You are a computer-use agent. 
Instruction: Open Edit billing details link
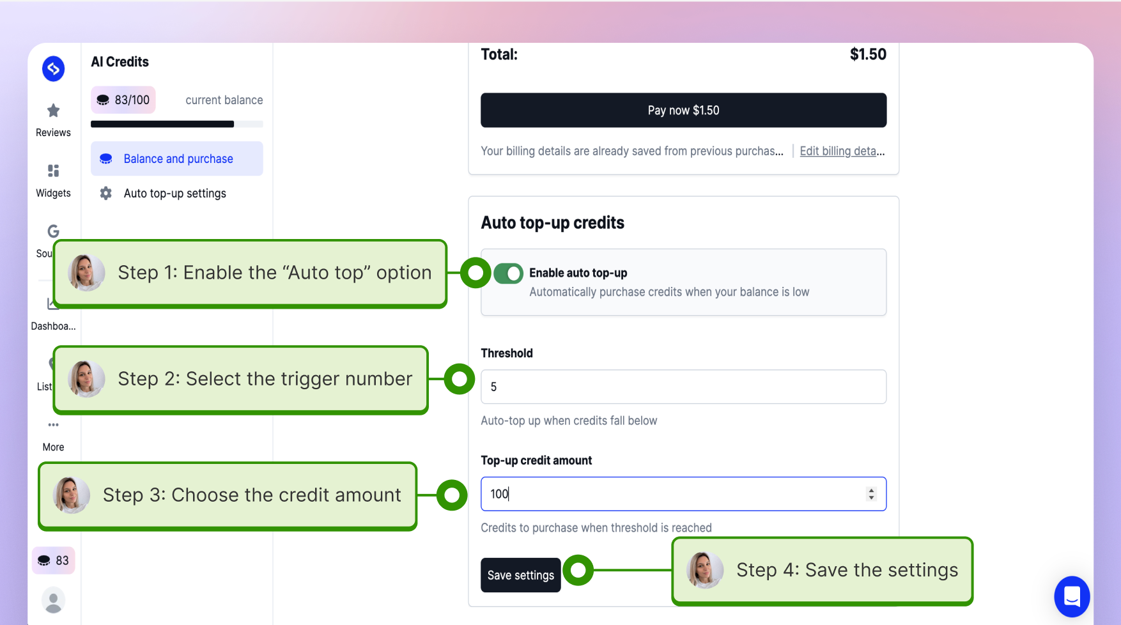pos(842,151)
